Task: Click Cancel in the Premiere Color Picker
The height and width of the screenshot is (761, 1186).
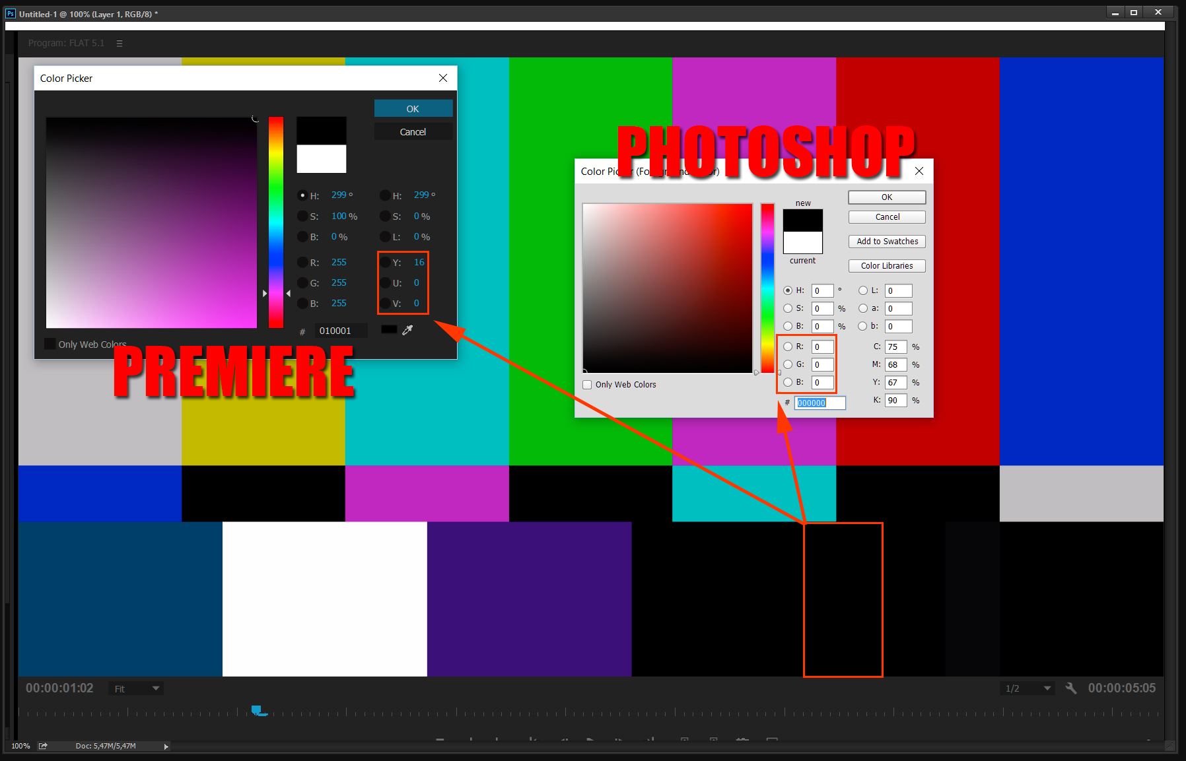Action: pyautogui.click(x=413, y=132)
